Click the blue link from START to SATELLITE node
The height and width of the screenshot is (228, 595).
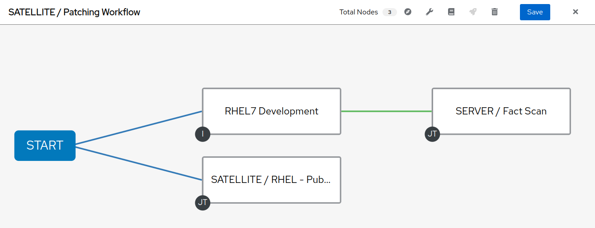click(x=138, y=163)
